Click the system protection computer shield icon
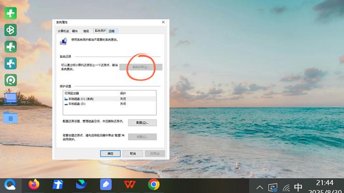344x193 pixels. (64, 41)
